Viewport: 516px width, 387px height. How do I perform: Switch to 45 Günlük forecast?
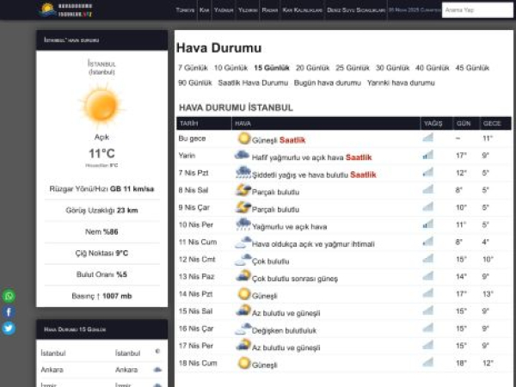472,68
